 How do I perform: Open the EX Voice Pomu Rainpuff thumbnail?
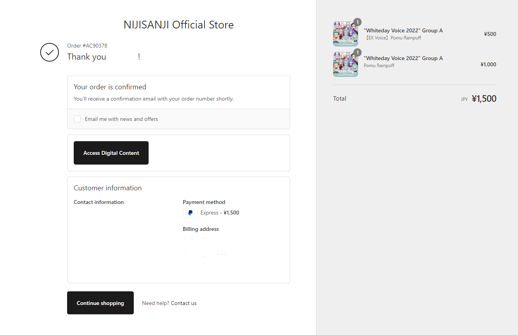click(x=346, y=34)
